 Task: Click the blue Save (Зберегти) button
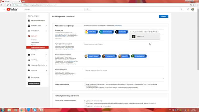tap(164, 16)
